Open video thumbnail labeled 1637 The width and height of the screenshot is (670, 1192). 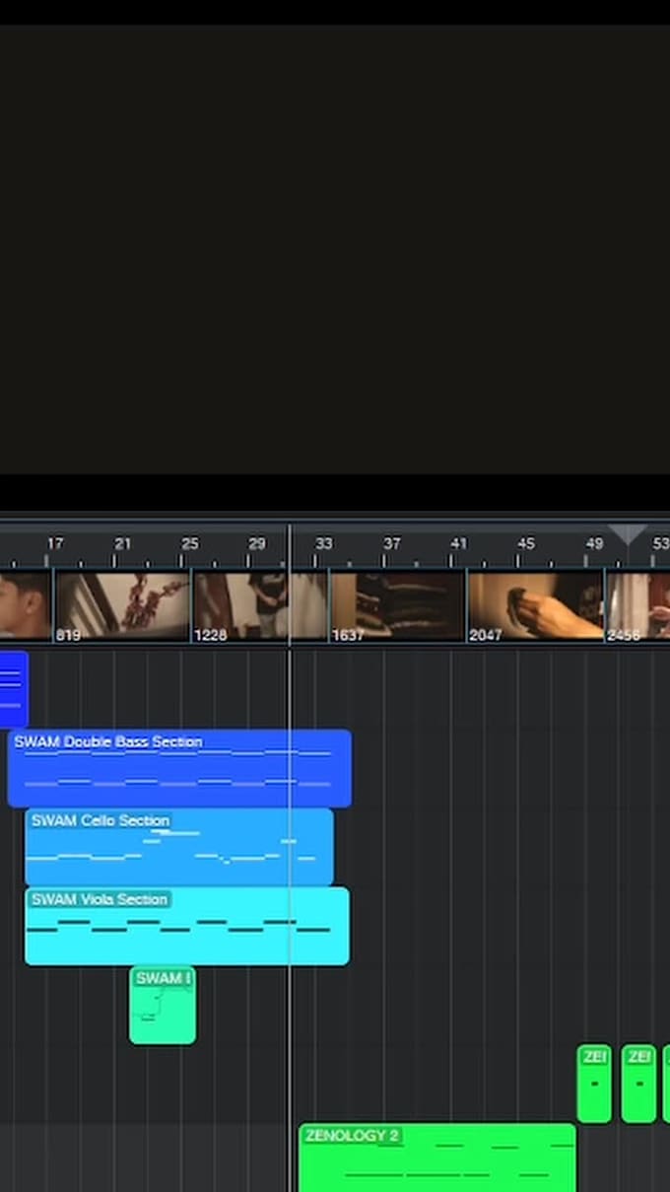397,607
